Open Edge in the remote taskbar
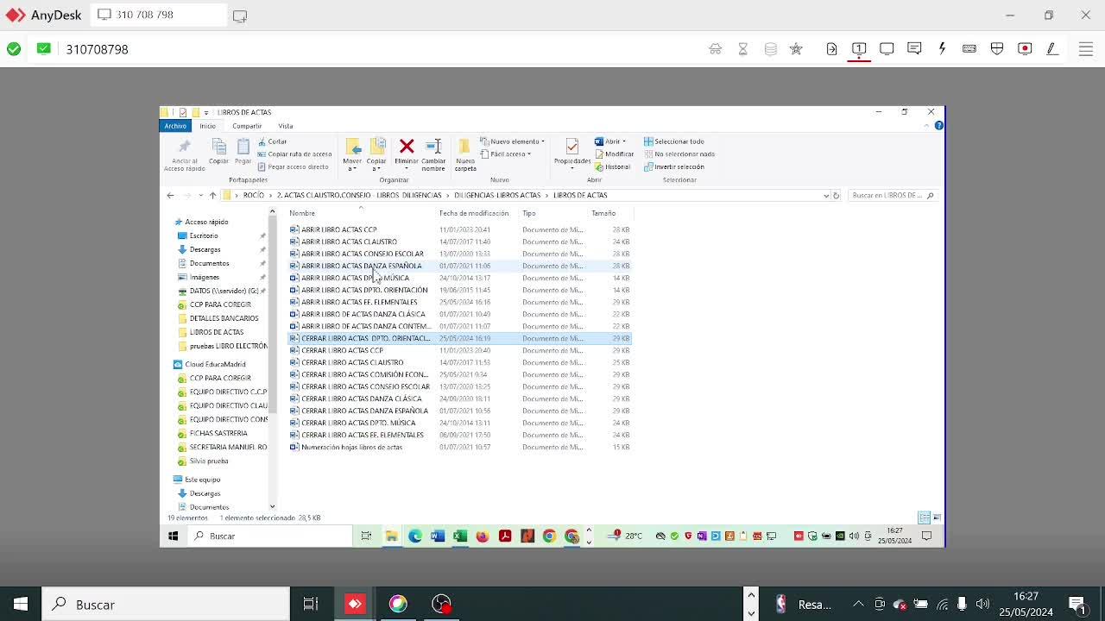This screenshot has width=1105, height=621. (415, 536)
